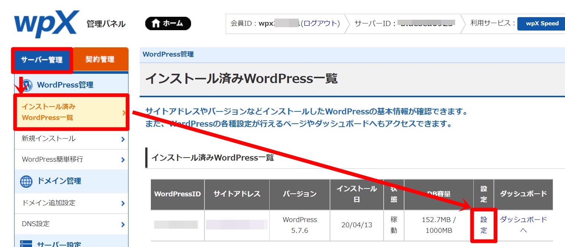565x247 pixels.
Task: Open the ダッシュボードへ link
Action: click(523, 225)
